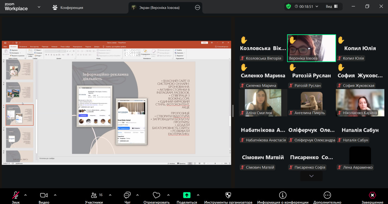
Task: Open the Дополнительно more options icon
Action: click(327, 196)
